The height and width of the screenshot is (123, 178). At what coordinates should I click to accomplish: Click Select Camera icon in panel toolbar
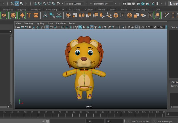click(x=18, y=27)
